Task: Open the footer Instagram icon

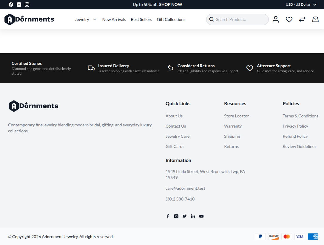Action: tap(176, 216)
